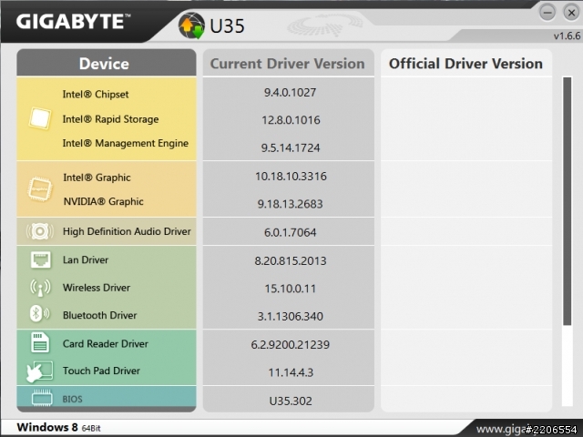Click Management Engine version 9.5.14.1724
This screenshot has width=583, height=437.
pyautogui.click(x=291, y=147)
